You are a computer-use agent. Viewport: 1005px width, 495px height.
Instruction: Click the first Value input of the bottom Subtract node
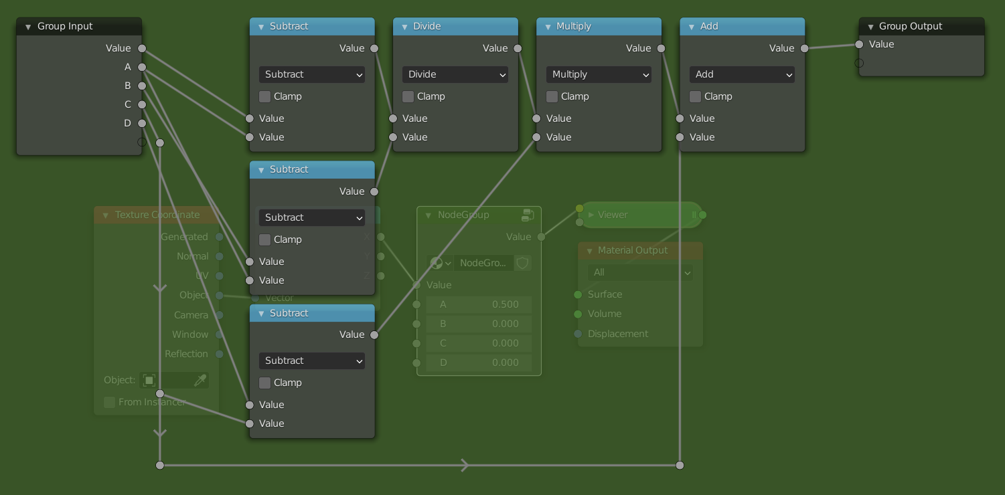click(x=250, y=405)
